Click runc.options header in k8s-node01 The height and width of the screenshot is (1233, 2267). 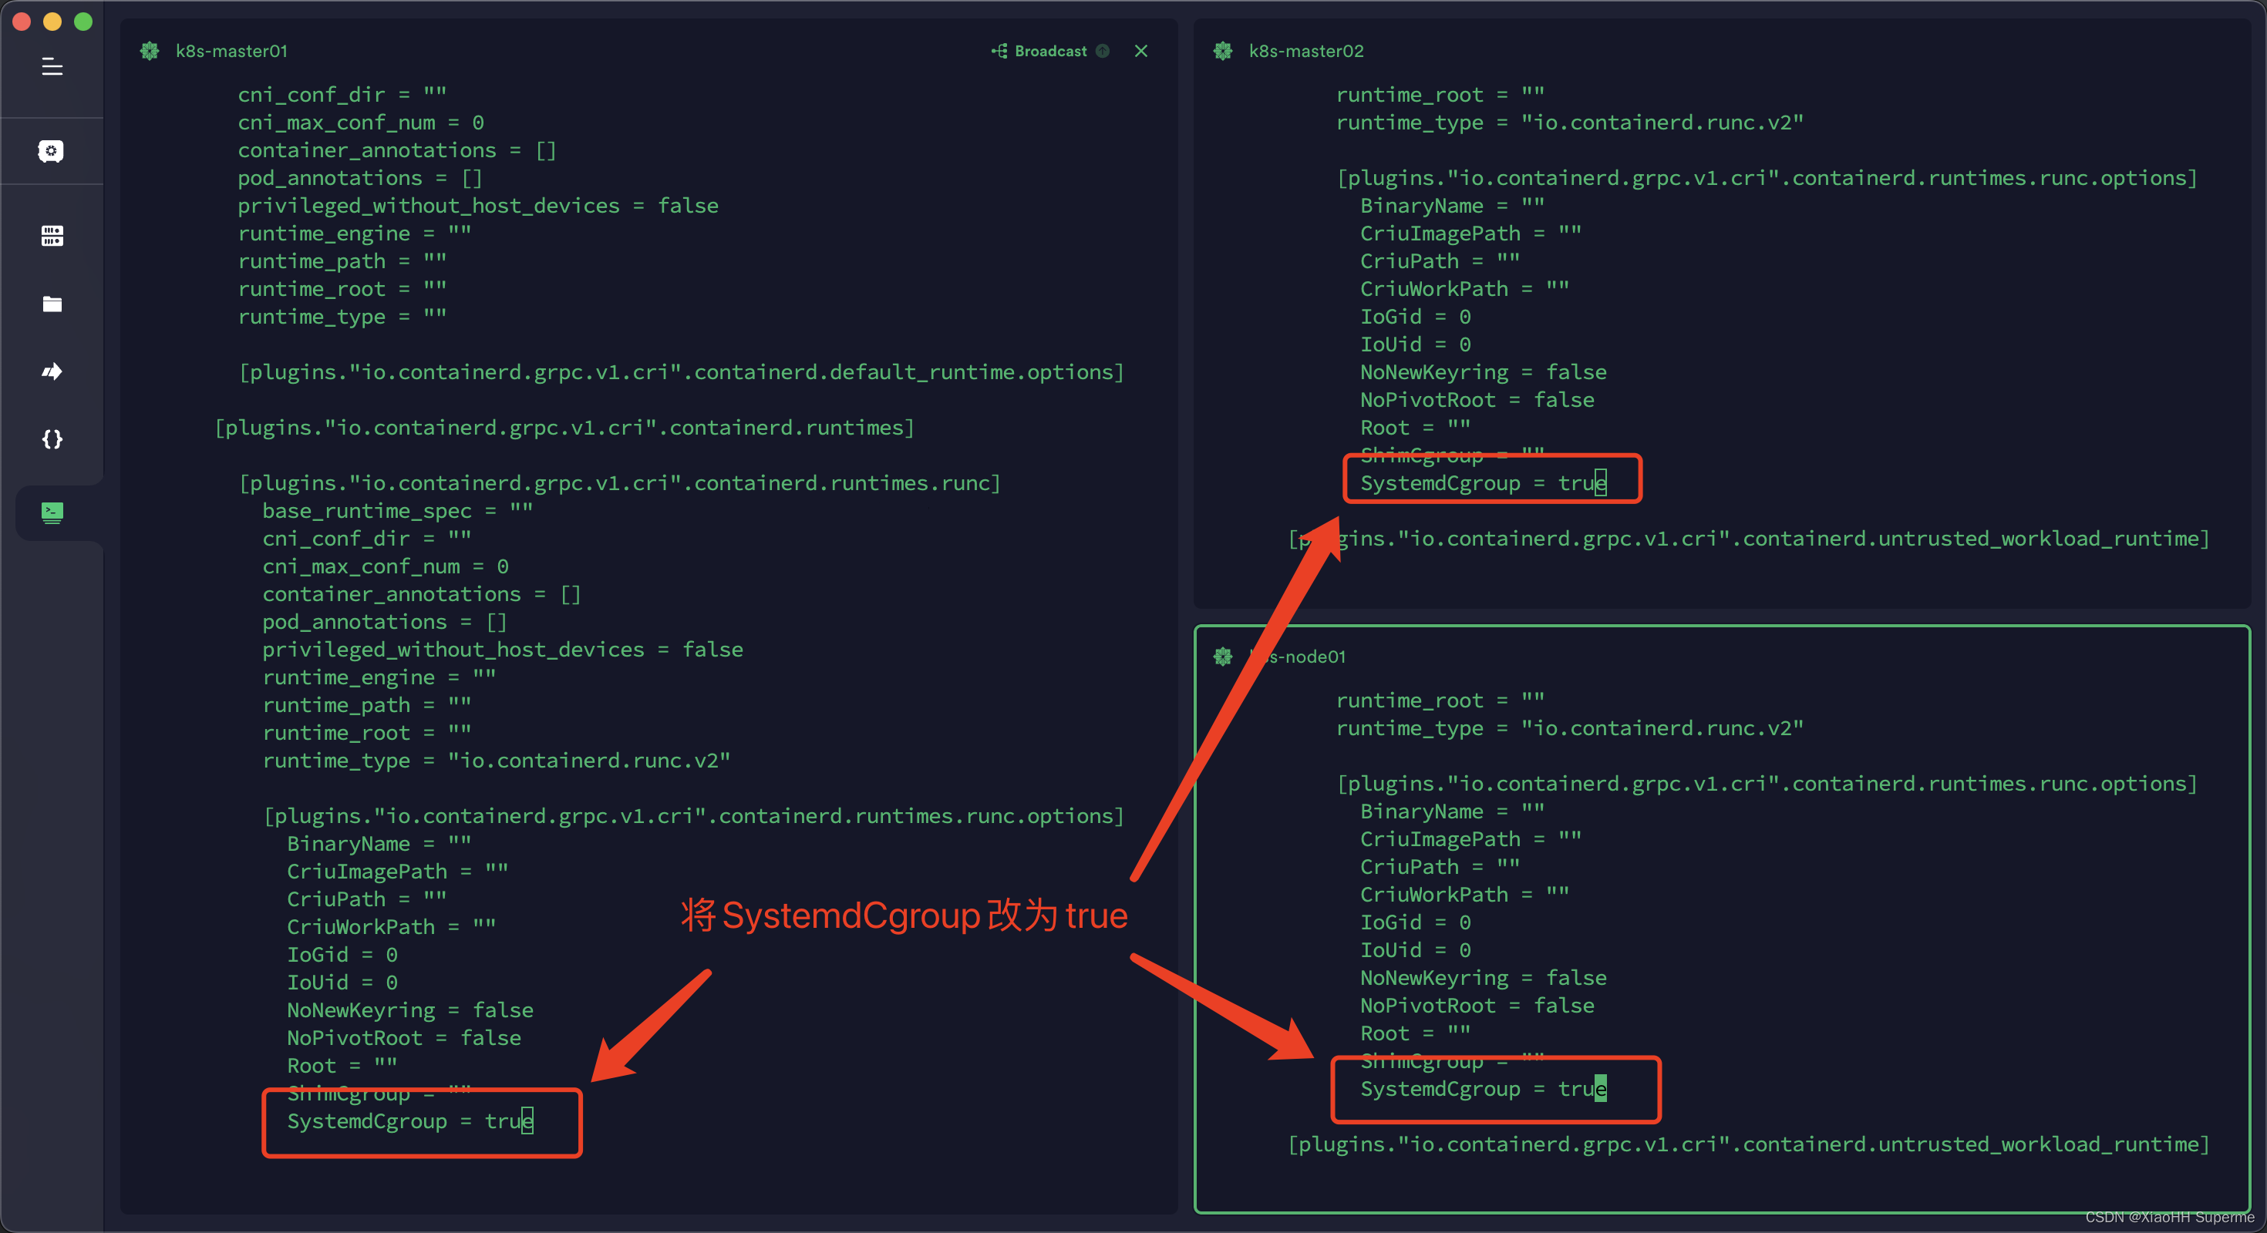pyautogui.click(x=1767, y=784)
